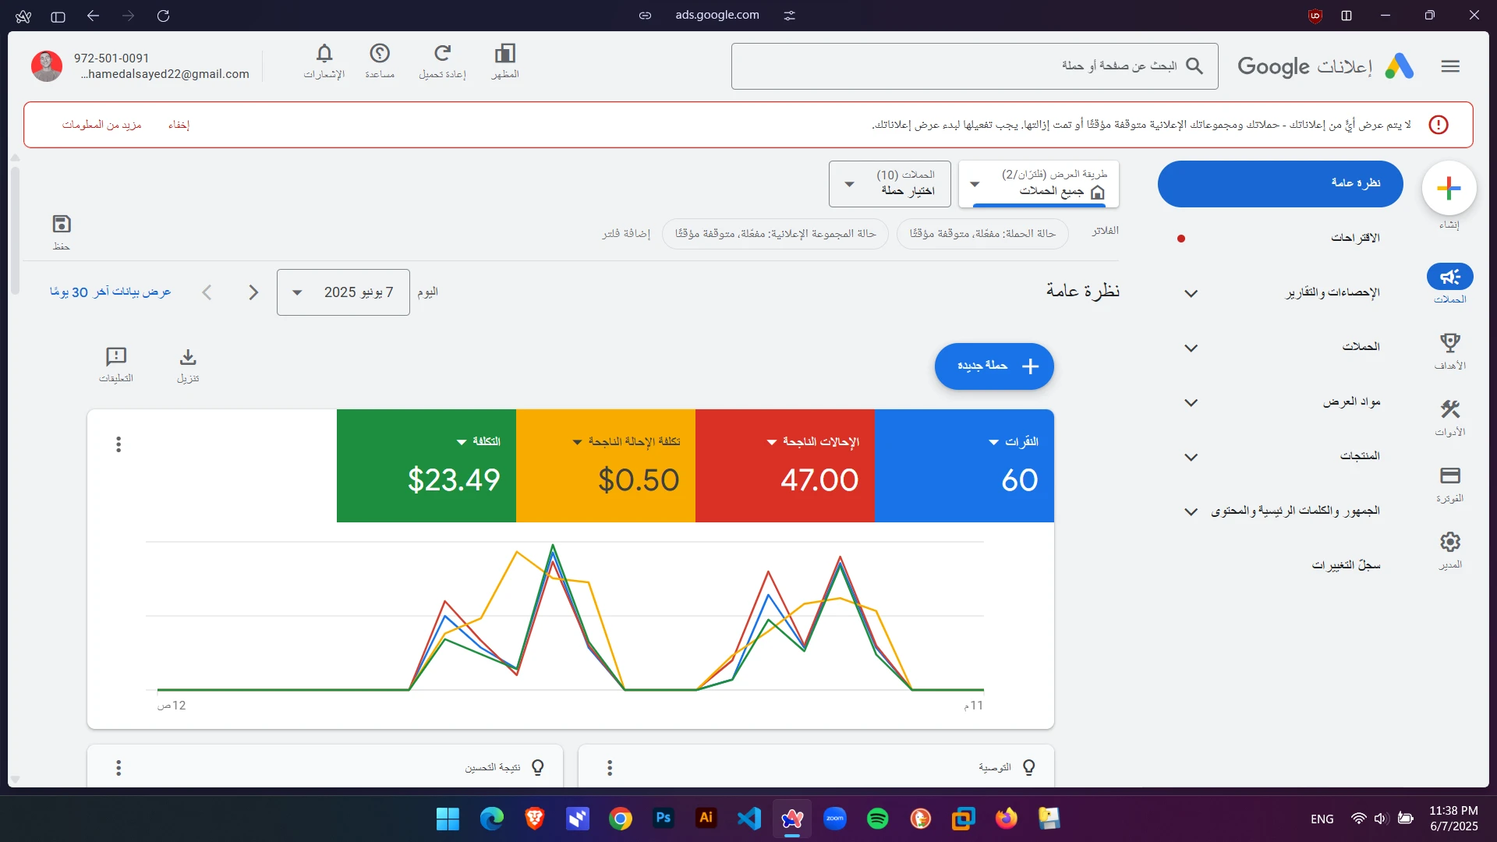This screenshot has width=1497, height=842.
Task: Click the Save filter floppy icon
Action: pos(62,225)
